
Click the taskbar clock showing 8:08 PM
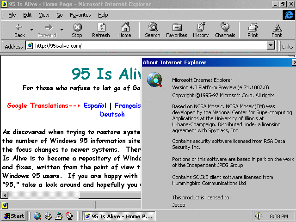click(x=279, y=216)
